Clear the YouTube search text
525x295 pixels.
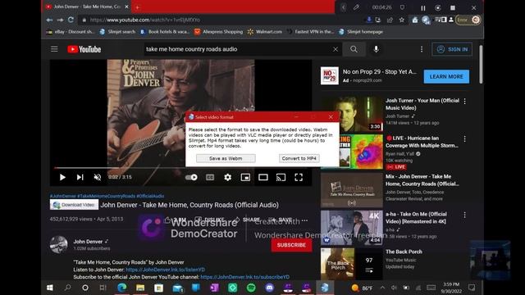[336, 49]
